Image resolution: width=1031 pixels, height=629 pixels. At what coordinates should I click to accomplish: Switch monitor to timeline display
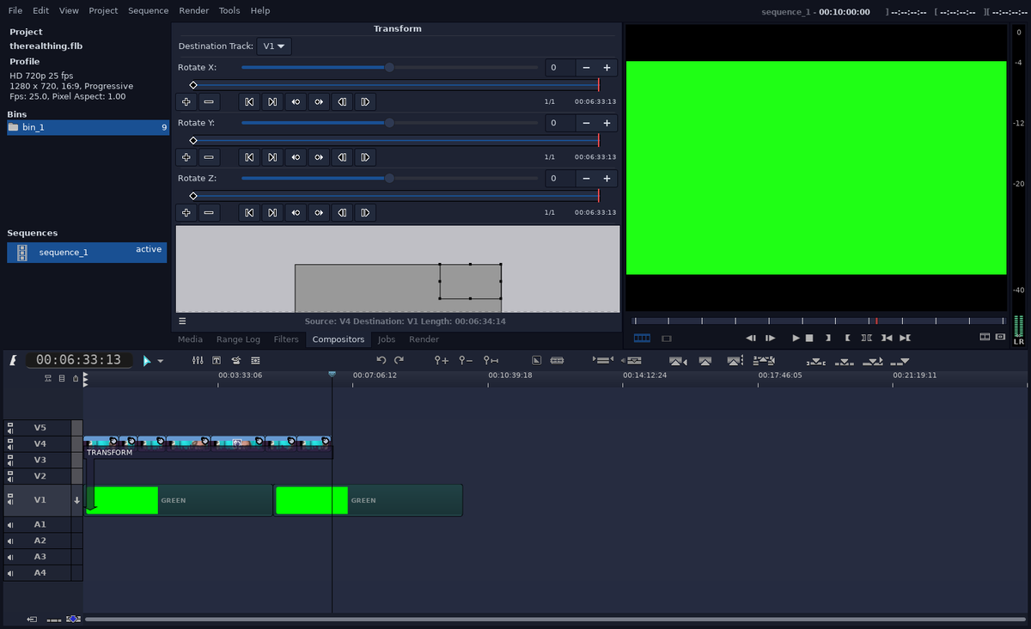(x=642, y=339)
